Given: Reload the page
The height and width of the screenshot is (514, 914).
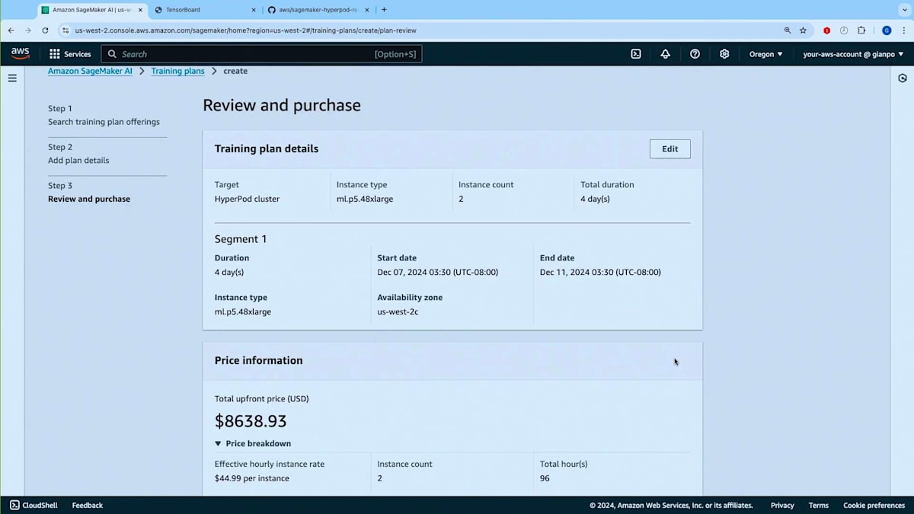Looking at the screenshot, I should [x=45, y=30].
